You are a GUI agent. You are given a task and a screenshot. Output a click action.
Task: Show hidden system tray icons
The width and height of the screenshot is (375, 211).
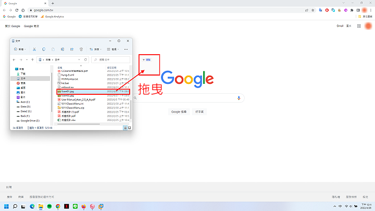(334, 206)
